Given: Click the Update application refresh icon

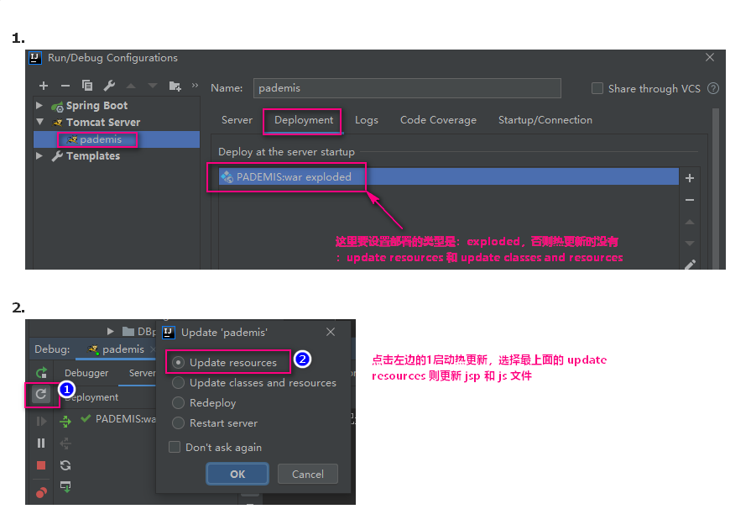Looking at the screenshot, I should click(41, 394).
